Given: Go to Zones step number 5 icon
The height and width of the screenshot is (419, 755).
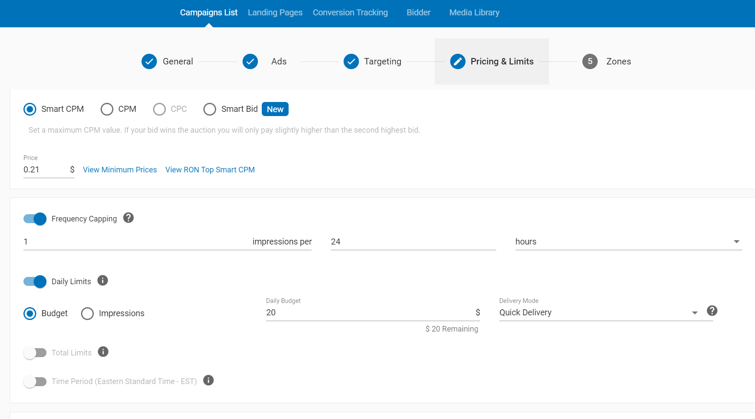Looking at the screenshot, I should (x=590, y=61).
